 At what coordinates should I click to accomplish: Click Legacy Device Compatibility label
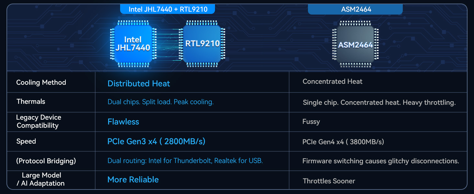point(38,122)
